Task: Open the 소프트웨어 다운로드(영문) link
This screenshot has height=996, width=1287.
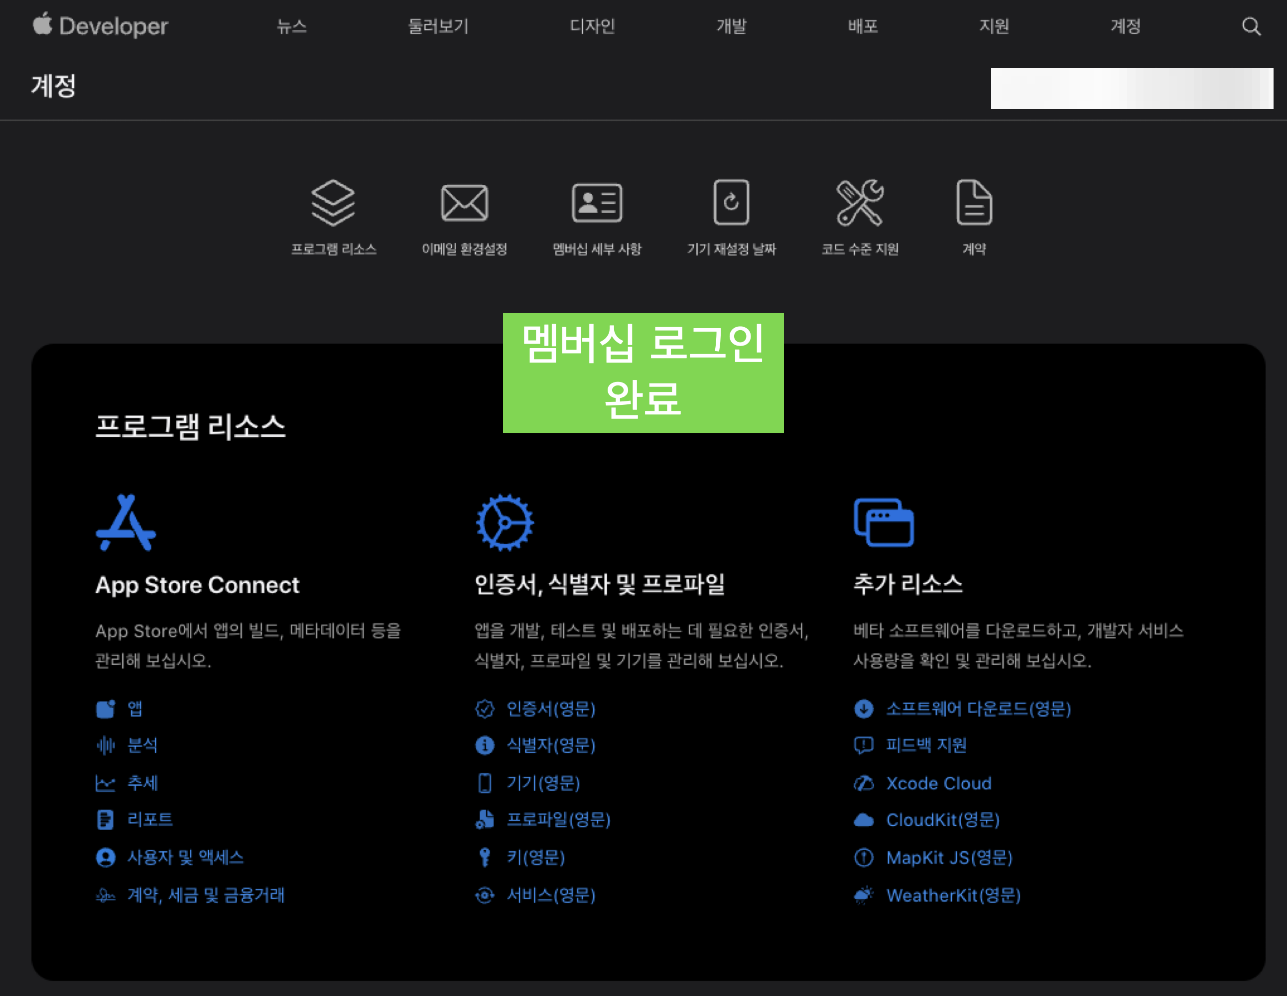Action: (978, 708)
